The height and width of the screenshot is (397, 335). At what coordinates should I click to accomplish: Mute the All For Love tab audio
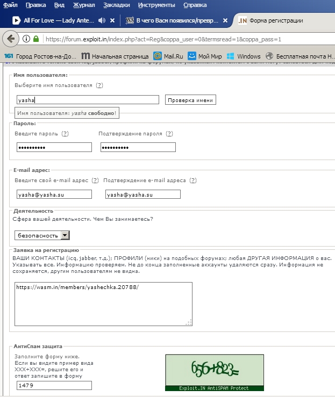point(102,21)
